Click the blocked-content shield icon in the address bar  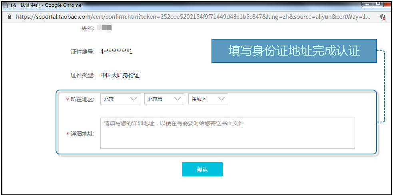click(x=382, y=17)
